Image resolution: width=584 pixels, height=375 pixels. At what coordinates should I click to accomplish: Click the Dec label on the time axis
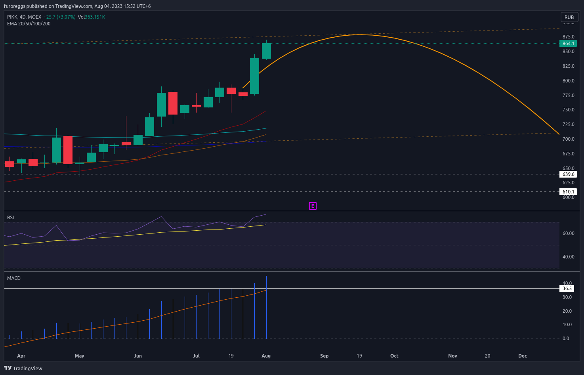[x=523, y=356]
